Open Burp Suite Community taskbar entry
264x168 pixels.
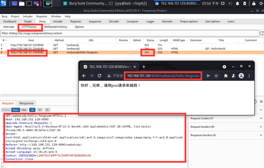(85, 3)
